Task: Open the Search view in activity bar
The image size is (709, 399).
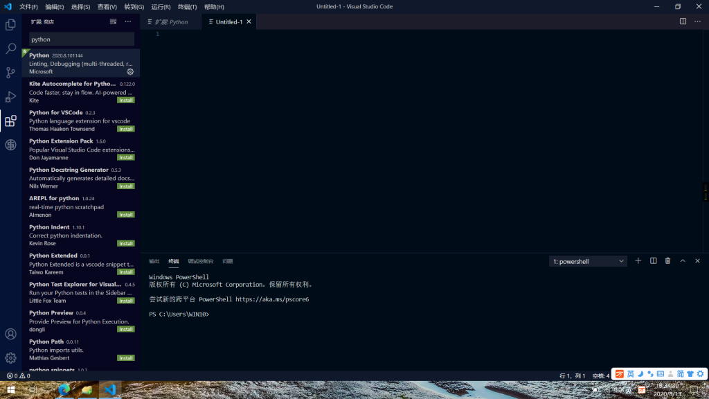Action: [x=10, y=48]
